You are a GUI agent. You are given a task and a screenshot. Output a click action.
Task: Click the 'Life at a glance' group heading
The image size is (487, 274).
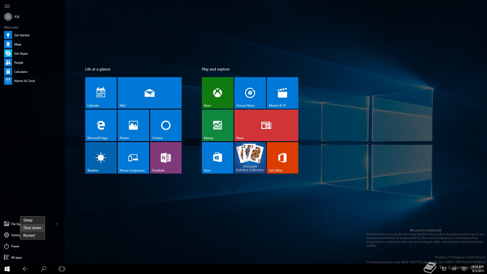tap(98, 69)
